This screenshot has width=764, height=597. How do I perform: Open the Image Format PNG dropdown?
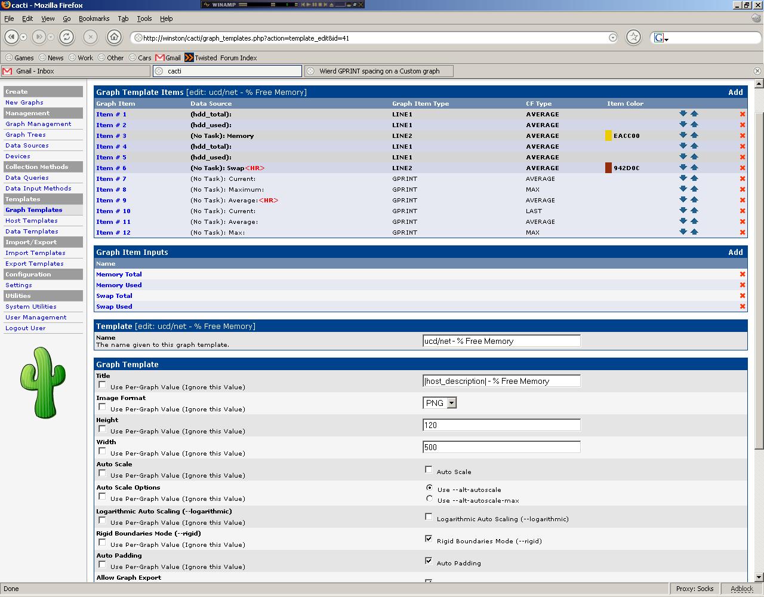pos(440,403)
